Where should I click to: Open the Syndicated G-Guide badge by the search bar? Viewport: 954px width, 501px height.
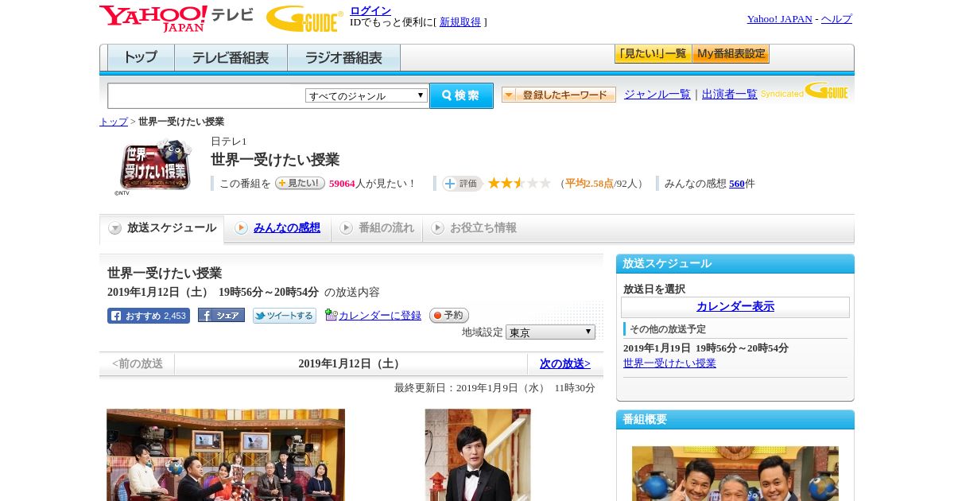coord(805,91)
